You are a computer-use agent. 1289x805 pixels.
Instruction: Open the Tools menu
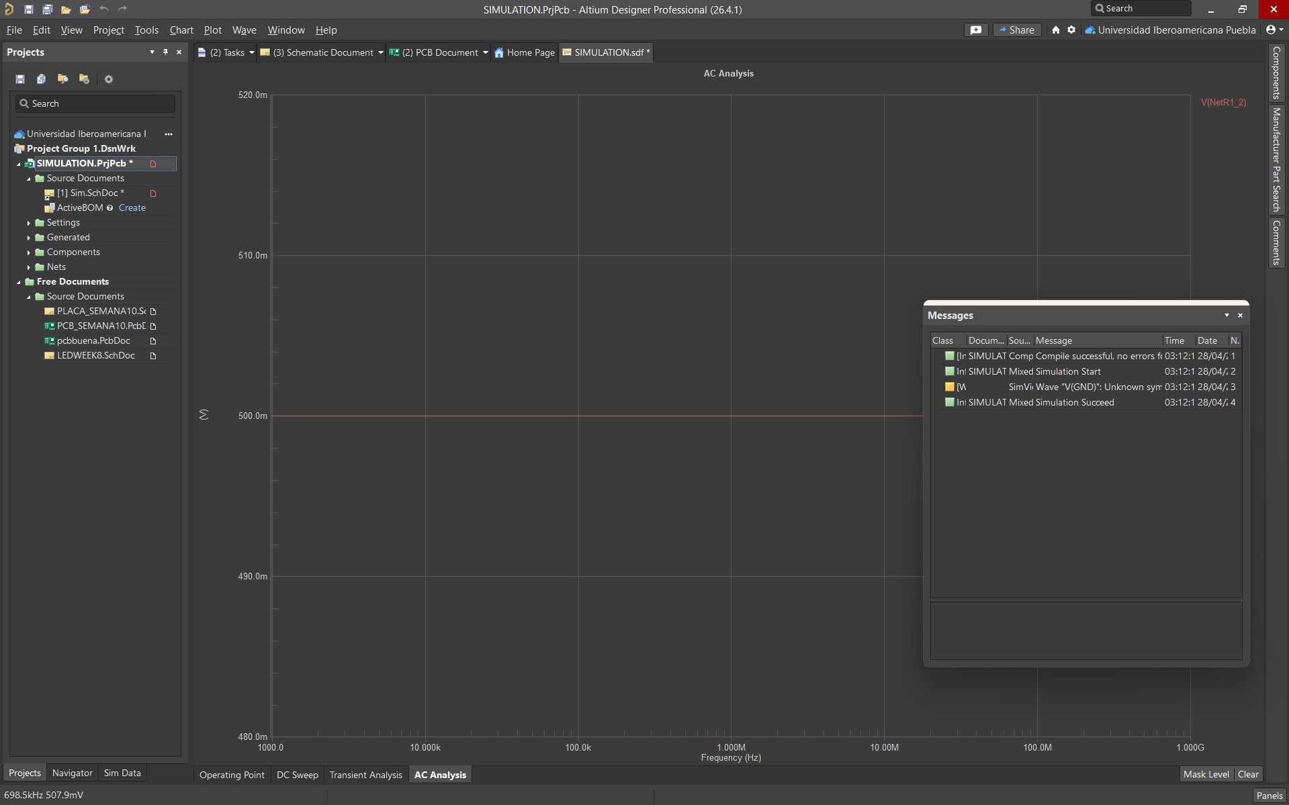146,30
